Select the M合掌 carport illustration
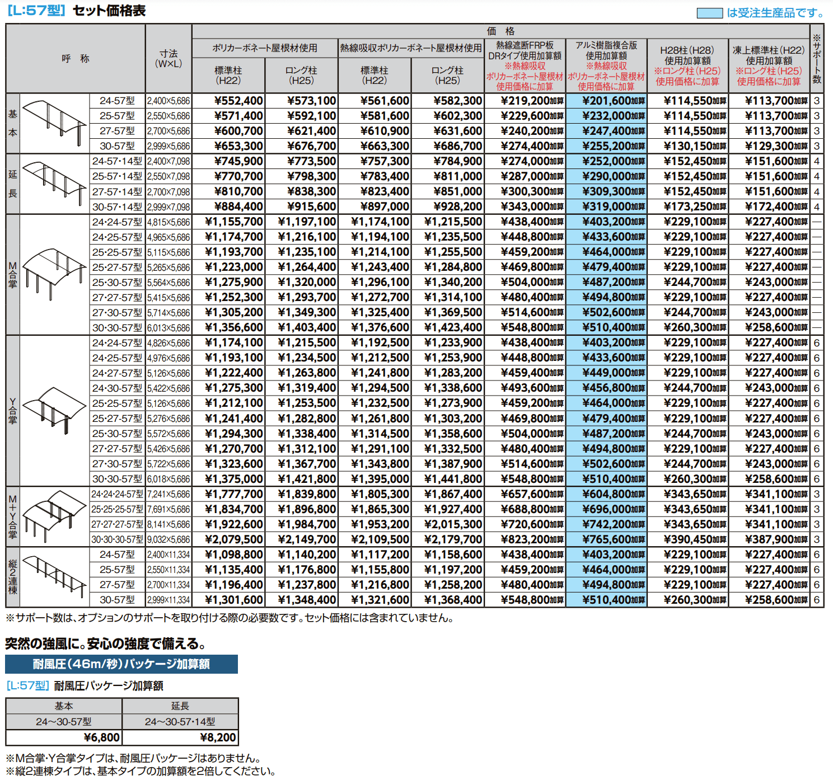This screenshot has height=780, width=833. click(54, 274)
